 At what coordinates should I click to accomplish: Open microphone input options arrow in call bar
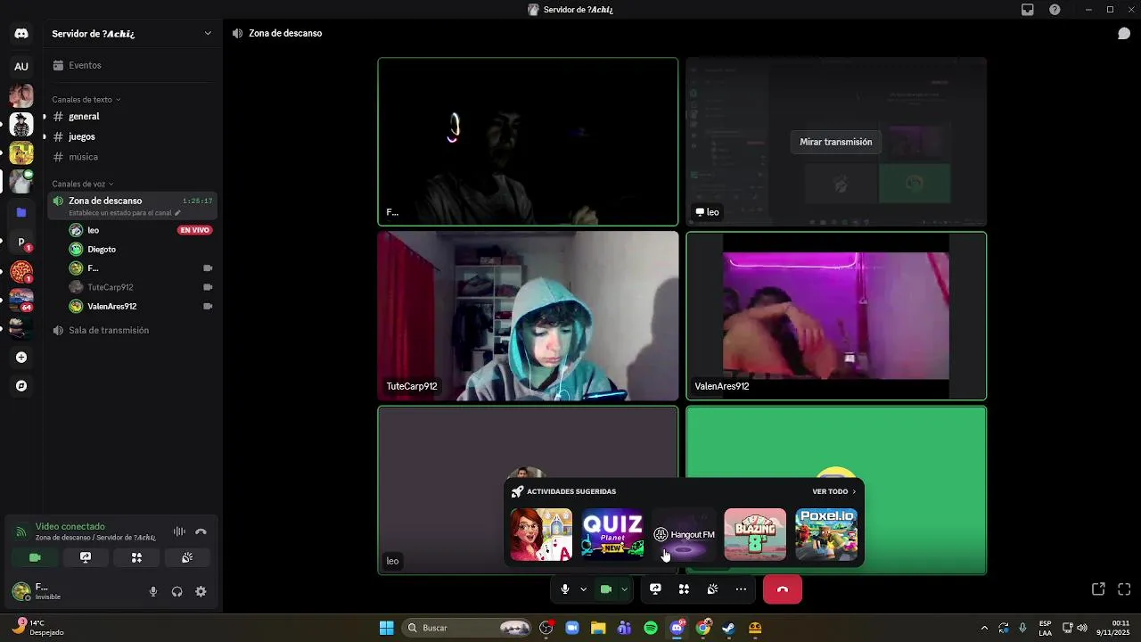point(583,589)
